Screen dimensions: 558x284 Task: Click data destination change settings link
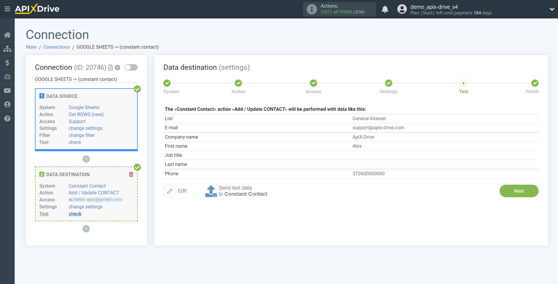click(x=85, y=207)
